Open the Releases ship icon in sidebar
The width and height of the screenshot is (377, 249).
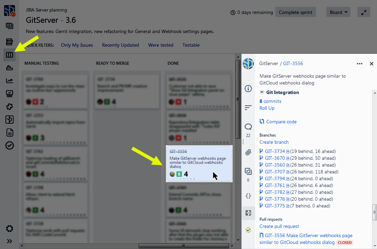(x=10, y=68)
